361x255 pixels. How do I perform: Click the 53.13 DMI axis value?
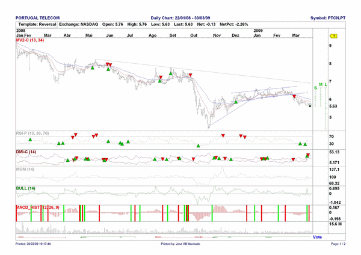click(x=335, y=152)
